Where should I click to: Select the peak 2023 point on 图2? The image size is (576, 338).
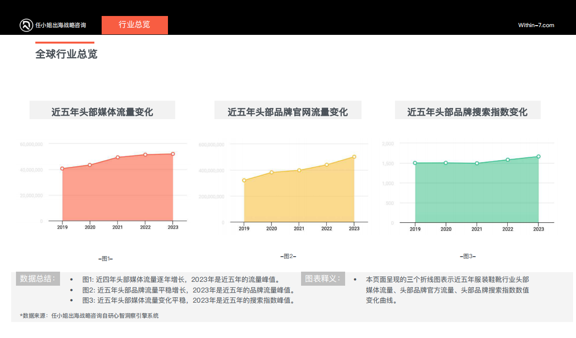click(354, 156)
